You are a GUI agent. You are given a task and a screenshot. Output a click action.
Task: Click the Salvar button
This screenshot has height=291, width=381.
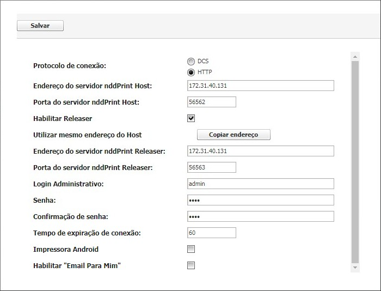(x=40, y=26)
